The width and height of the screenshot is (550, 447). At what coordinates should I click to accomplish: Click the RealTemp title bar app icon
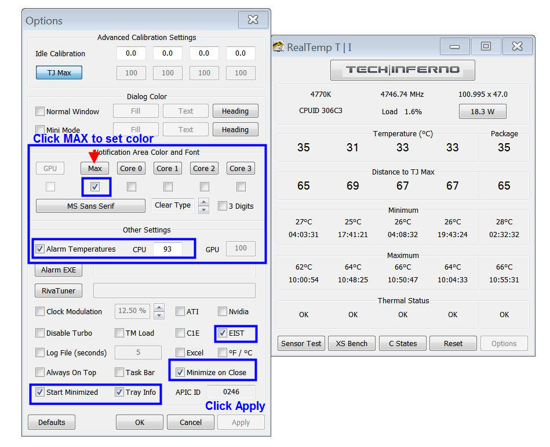tap(279, 47)
